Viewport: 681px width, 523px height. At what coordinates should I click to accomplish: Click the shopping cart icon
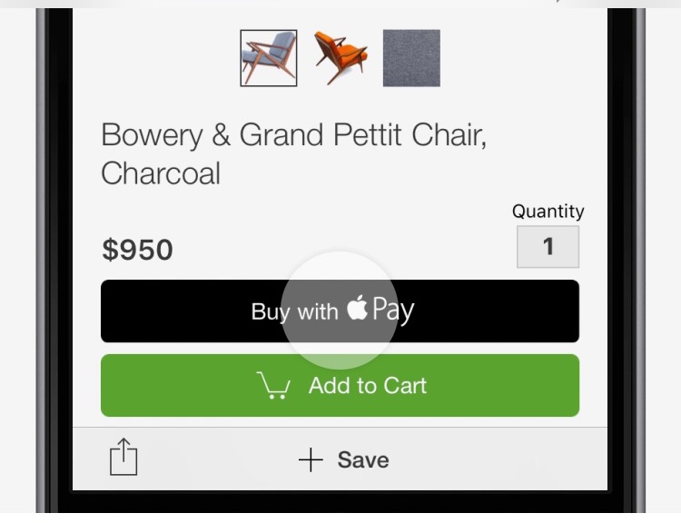[x=274, y=386]
